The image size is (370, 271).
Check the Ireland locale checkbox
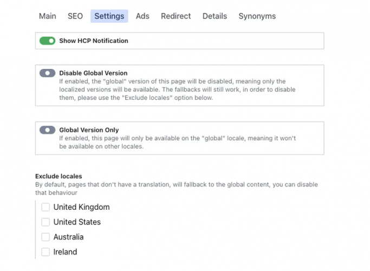click(46, 252)
